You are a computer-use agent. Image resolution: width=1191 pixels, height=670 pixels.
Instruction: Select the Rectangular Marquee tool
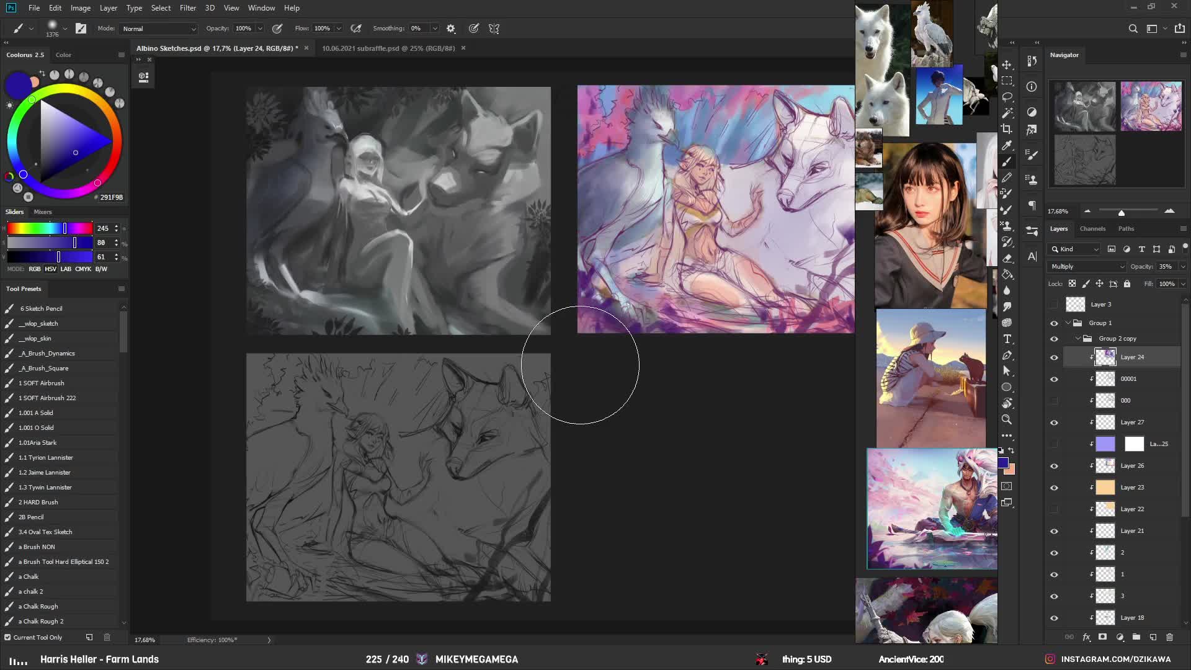tap(1007, 81)
